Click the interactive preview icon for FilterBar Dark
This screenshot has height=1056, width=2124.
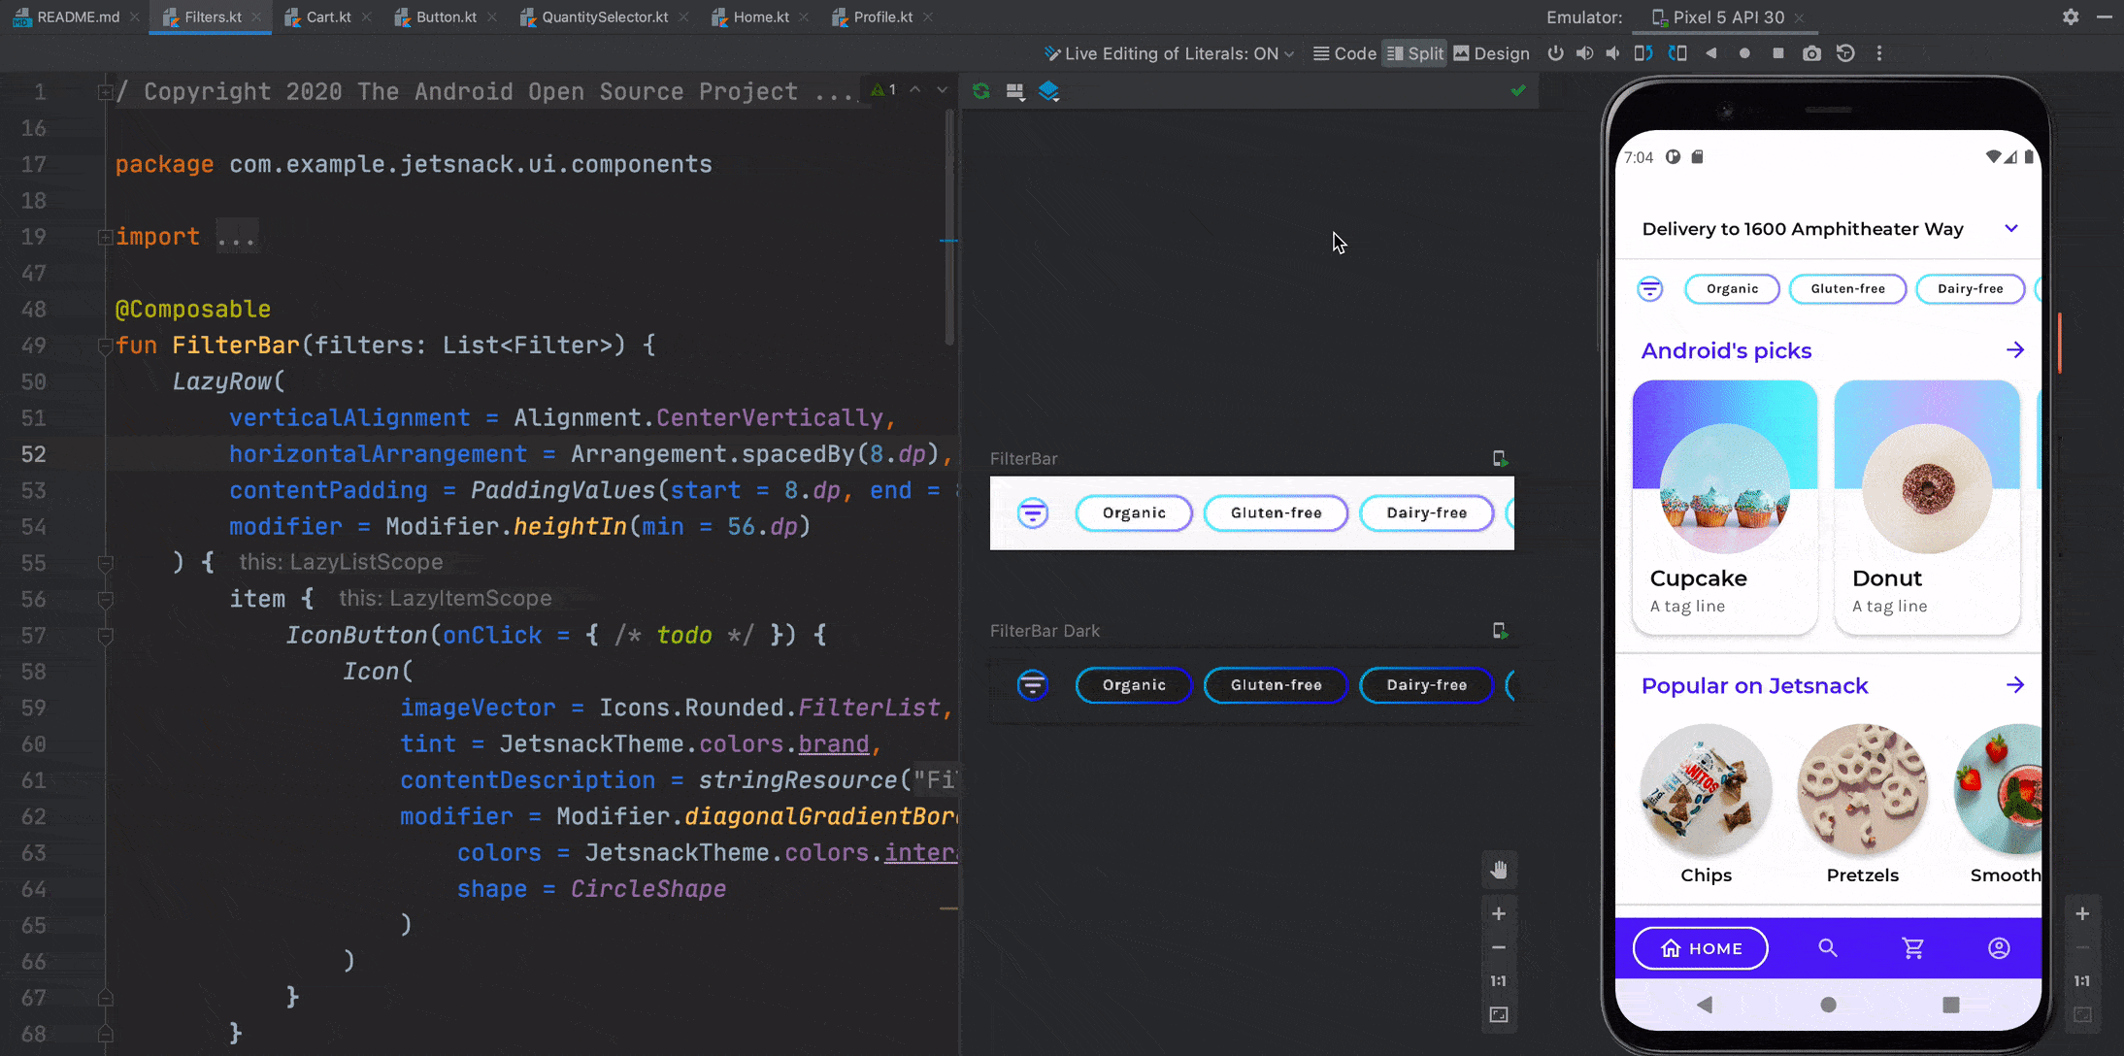1500,630
